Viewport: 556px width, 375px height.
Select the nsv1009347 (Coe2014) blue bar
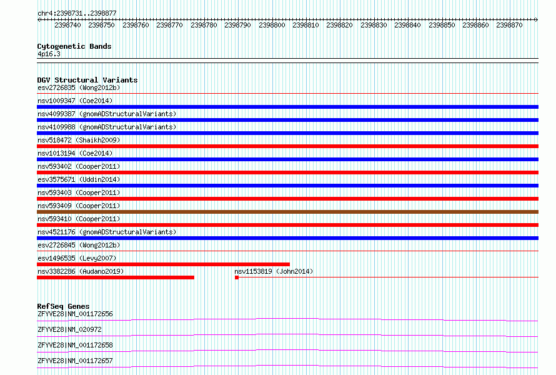pyautogui.click(x=287, y=107)
